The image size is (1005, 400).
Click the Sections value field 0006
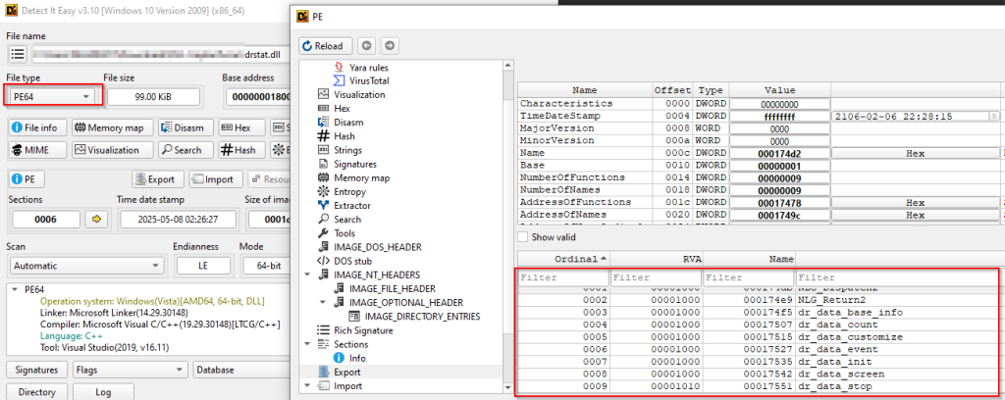[46, 220]
